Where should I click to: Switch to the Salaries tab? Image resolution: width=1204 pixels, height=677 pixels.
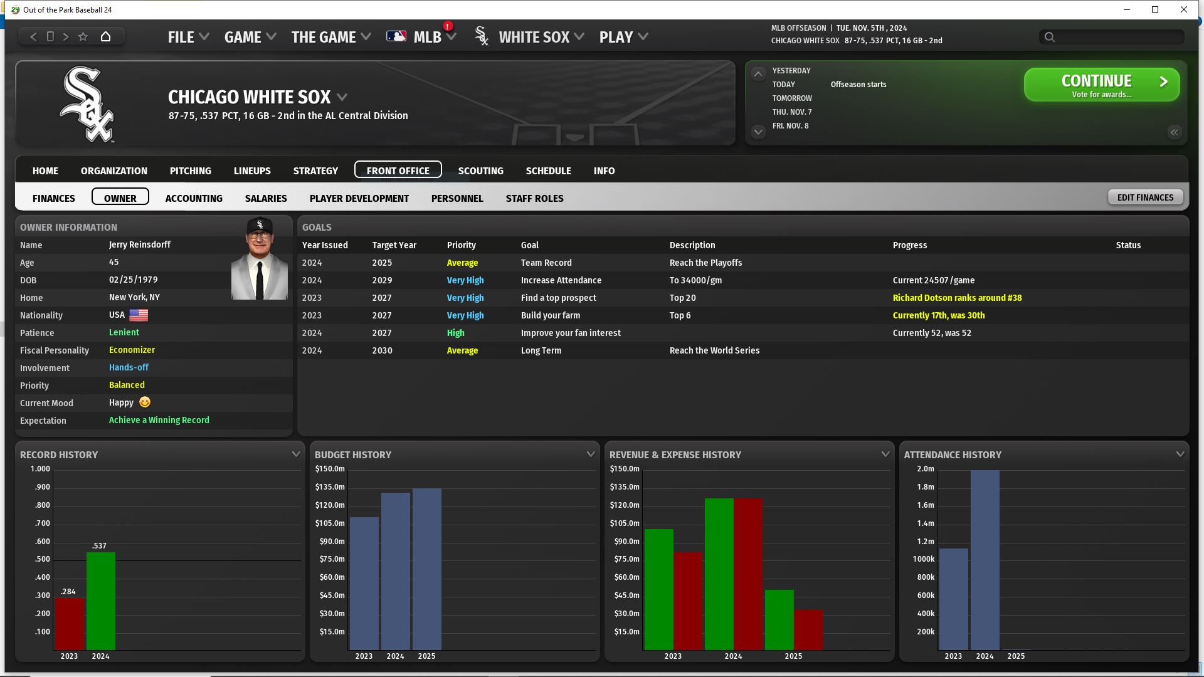click(266, 199)
